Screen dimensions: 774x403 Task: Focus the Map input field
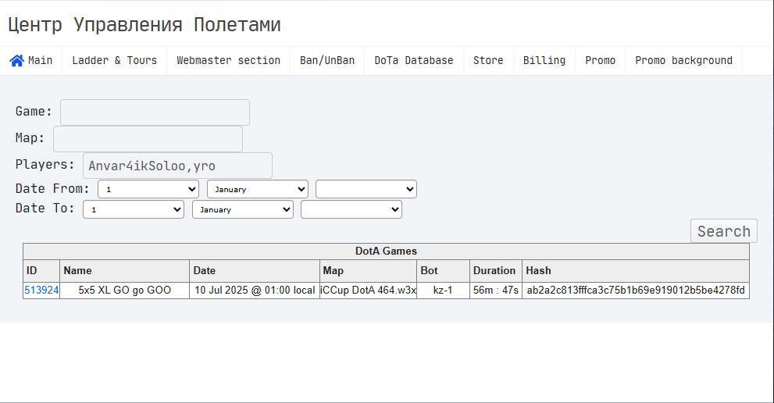pos(148,139)
